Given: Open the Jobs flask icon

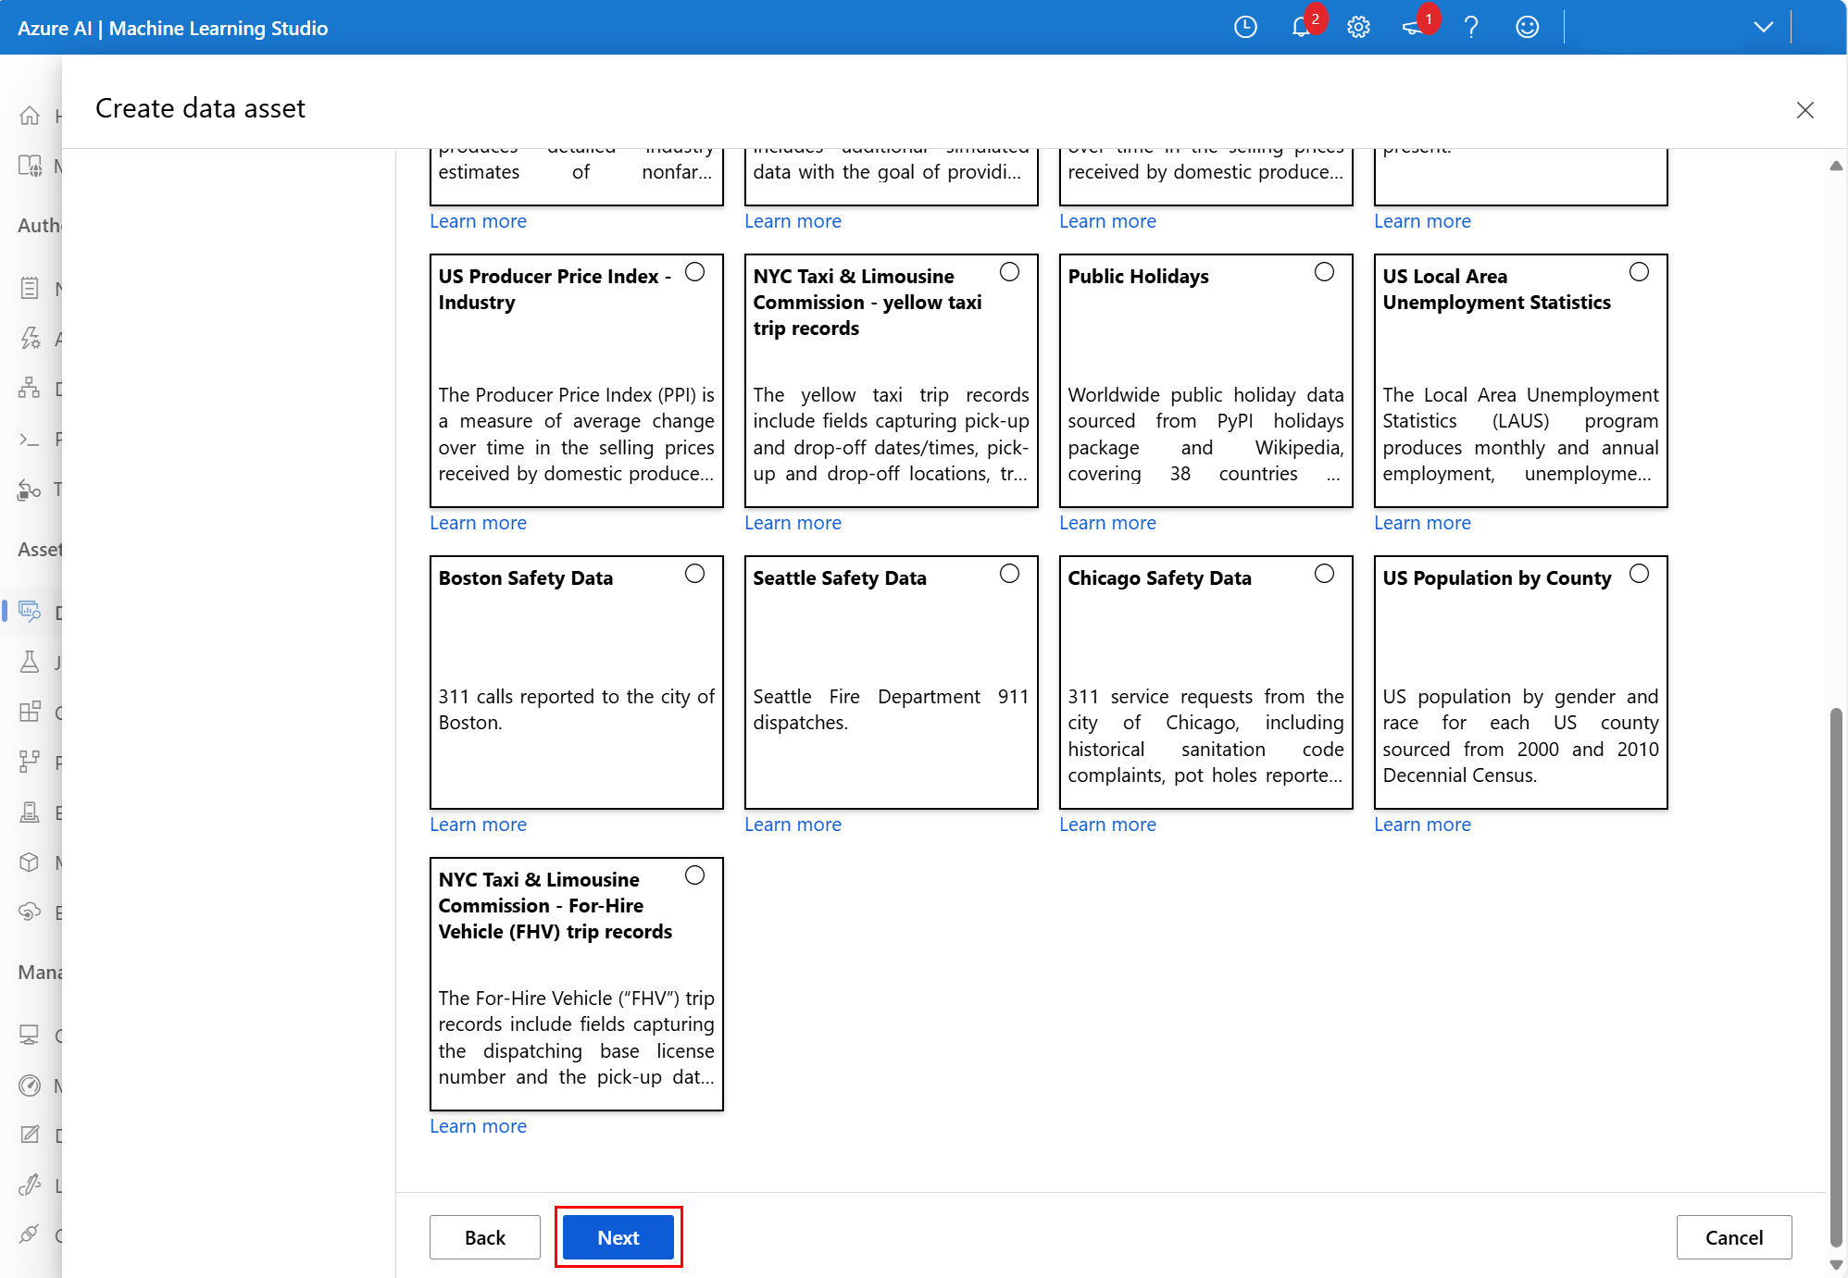Looking at the screenshot, I should click(30, 662).
